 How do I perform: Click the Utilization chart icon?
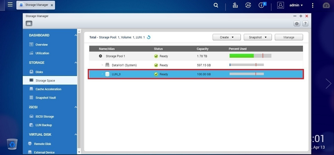tap(31, 53)
